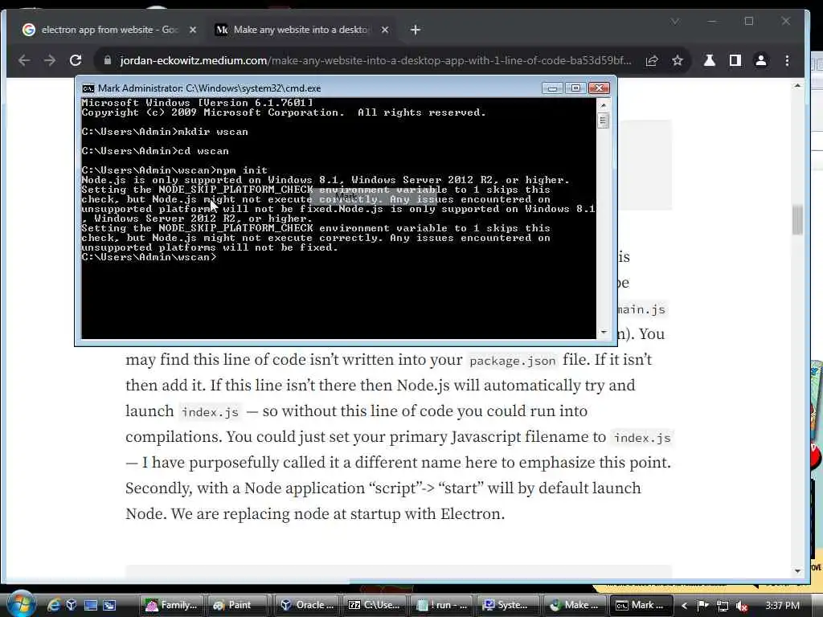Image resolution: width=823 pixels, height=617 pixels.
Task: Close the cmd.exe window
Action: pos(599,88)
